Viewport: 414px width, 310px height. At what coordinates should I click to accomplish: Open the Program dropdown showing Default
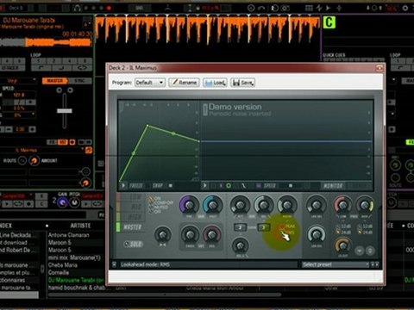click(x=150, y=83)
